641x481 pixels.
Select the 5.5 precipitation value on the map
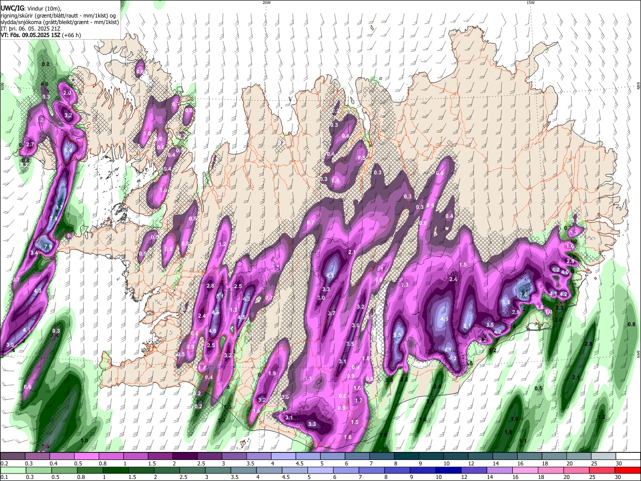(398, 335)
